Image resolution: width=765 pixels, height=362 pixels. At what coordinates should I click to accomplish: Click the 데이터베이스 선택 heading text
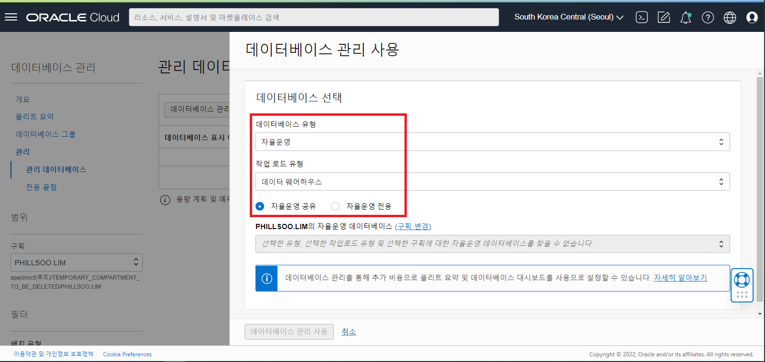coord(299,98)
